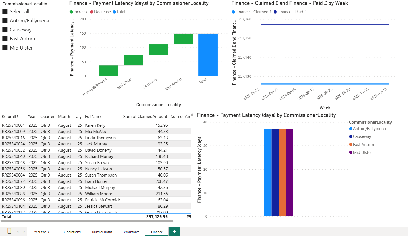408x236 pixels.
Task: Click the next-page navigation arrow
Action: [x=24, y=231]
